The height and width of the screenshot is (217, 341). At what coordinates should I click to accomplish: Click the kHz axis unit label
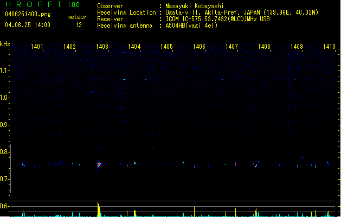[x=5, y=44]
